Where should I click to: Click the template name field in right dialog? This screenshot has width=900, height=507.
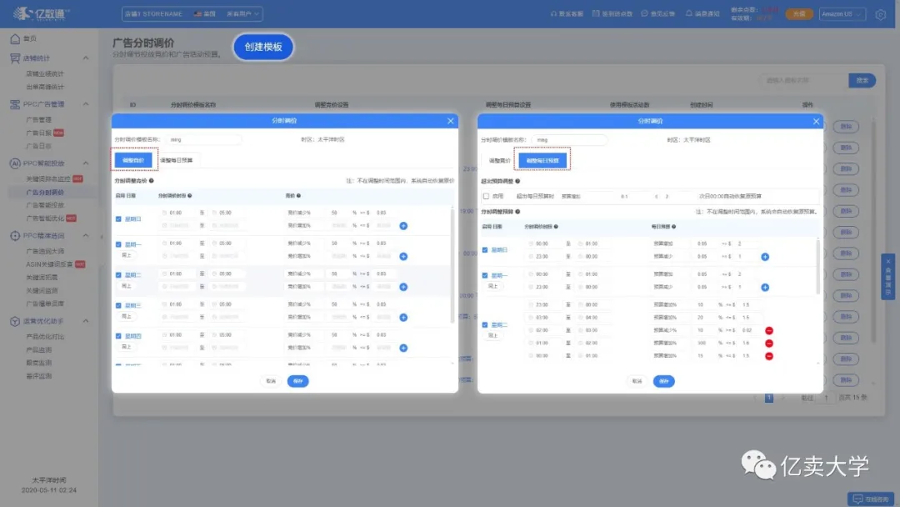pyautogui.click(x=569, y=140)
